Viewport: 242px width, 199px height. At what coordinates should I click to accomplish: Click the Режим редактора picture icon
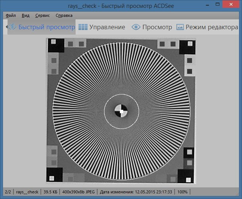180,27
